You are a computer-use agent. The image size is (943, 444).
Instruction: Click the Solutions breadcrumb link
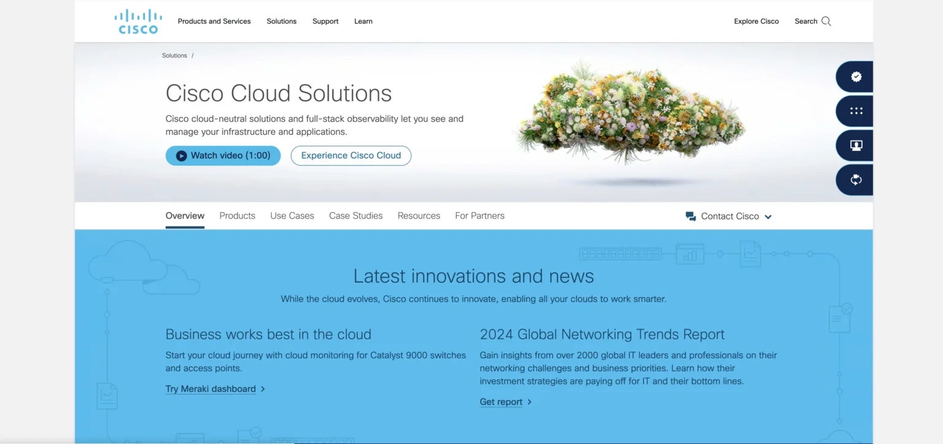click(174, 55)
